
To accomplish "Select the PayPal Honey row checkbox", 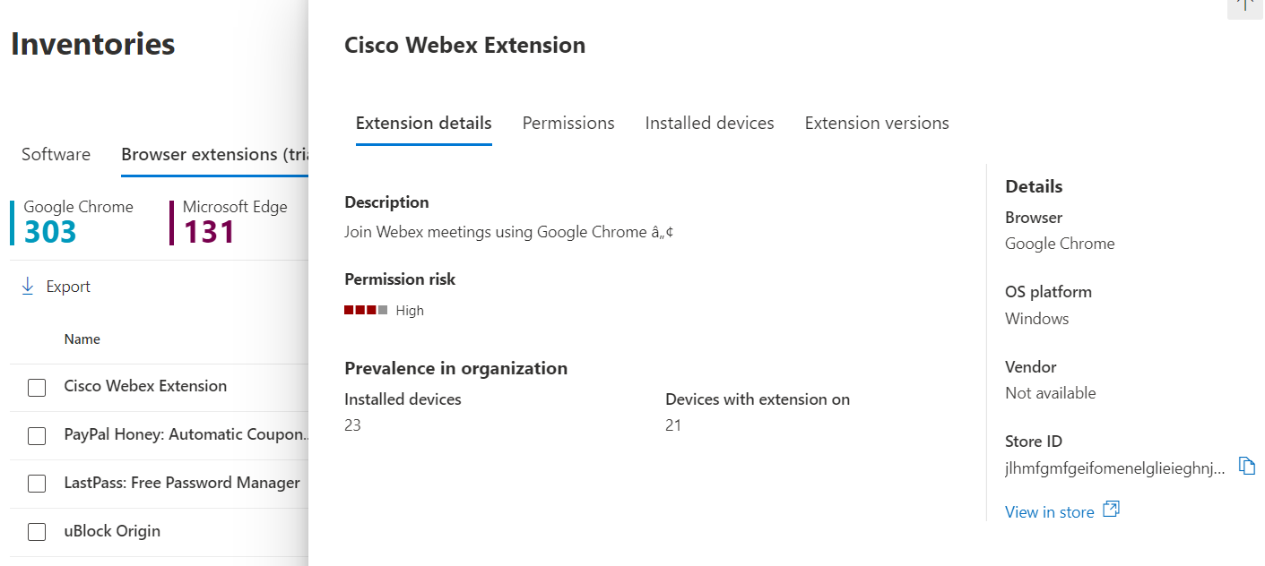I will coord(37,435).
